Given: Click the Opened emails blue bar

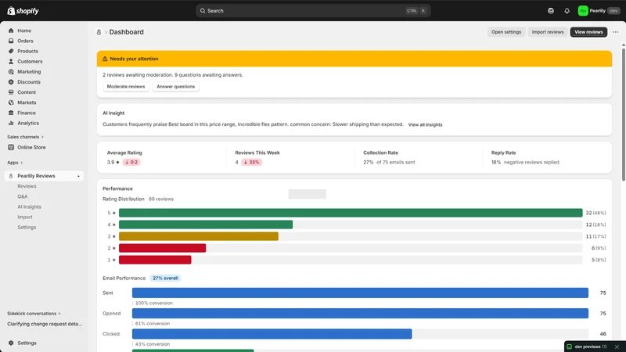Looking at the screenshot, I should (x=360, y=314).
